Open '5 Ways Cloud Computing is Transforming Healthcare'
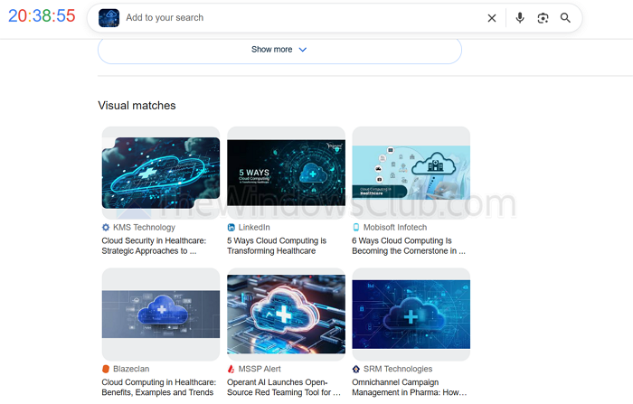The height and width of the screenshot is (404, 633). pyautogui.click(x=277, y=246)
